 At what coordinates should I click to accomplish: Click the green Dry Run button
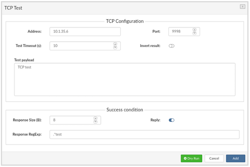tap(192, 158)
